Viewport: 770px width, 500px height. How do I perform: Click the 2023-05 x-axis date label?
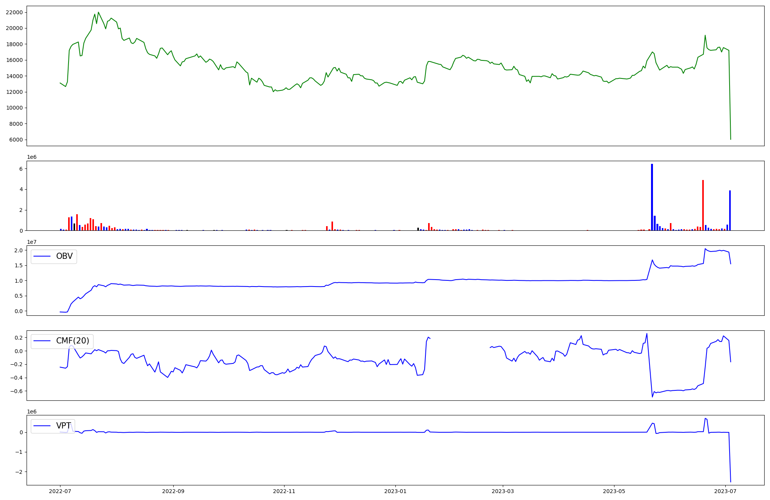point(614,491)
